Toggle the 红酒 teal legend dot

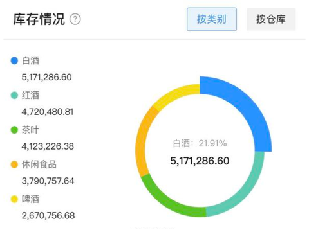click(14, 95)
